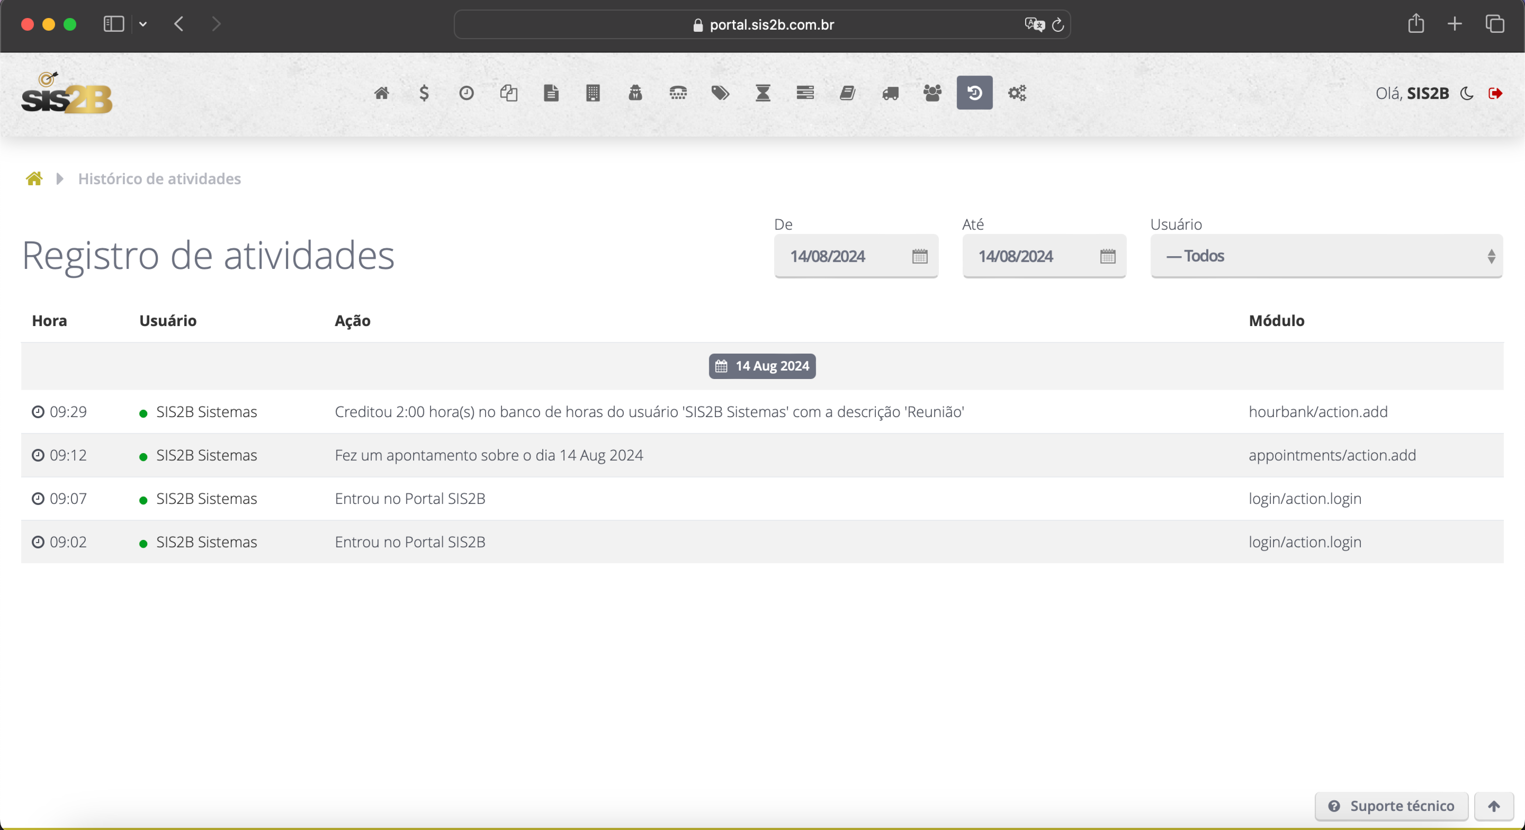Expand the Usuário 'Todos' dropdown
This screenshot has width=1525, height=830.
1326,256
